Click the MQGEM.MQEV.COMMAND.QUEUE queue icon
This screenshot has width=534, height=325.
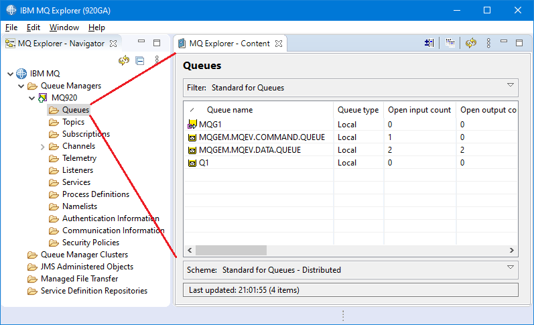[192, 137]
